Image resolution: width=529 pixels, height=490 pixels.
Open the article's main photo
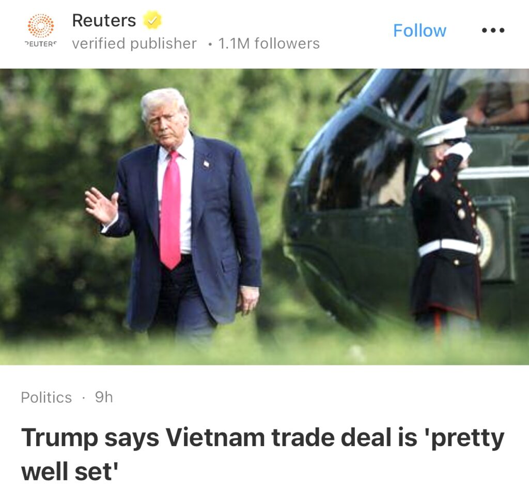[264, 217]
